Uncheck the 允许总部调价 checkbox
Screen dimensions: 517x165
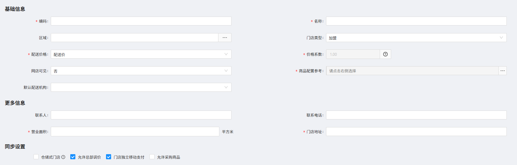(73, 157)
